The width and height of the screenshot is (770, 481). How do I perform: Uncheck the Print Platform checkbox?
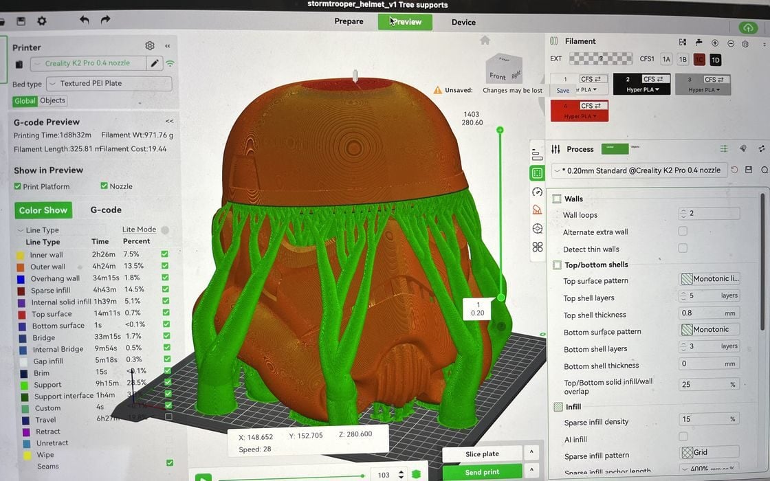(x=18, y=186)
